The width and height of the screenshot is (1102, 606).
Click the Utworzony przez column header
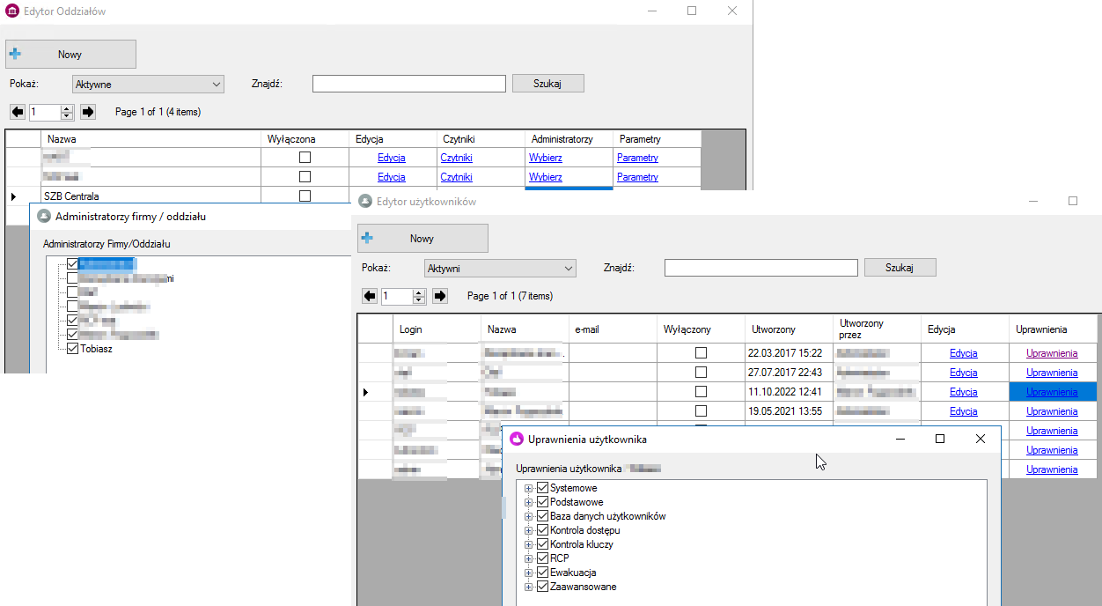[x=877, y=329]
